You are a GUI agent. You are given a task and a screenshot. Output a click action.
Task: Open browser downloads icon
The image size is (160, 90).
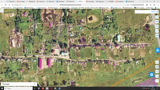point(158,5)
